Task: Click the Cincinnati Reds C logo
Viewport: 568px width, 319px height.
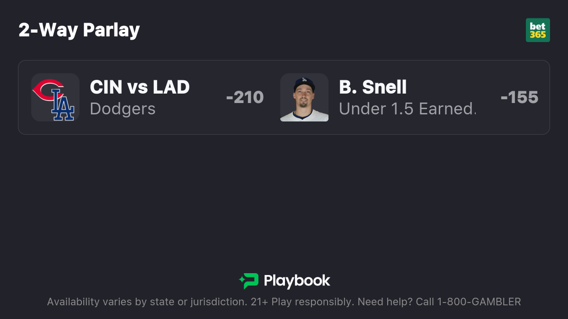Action: [48, 90]
